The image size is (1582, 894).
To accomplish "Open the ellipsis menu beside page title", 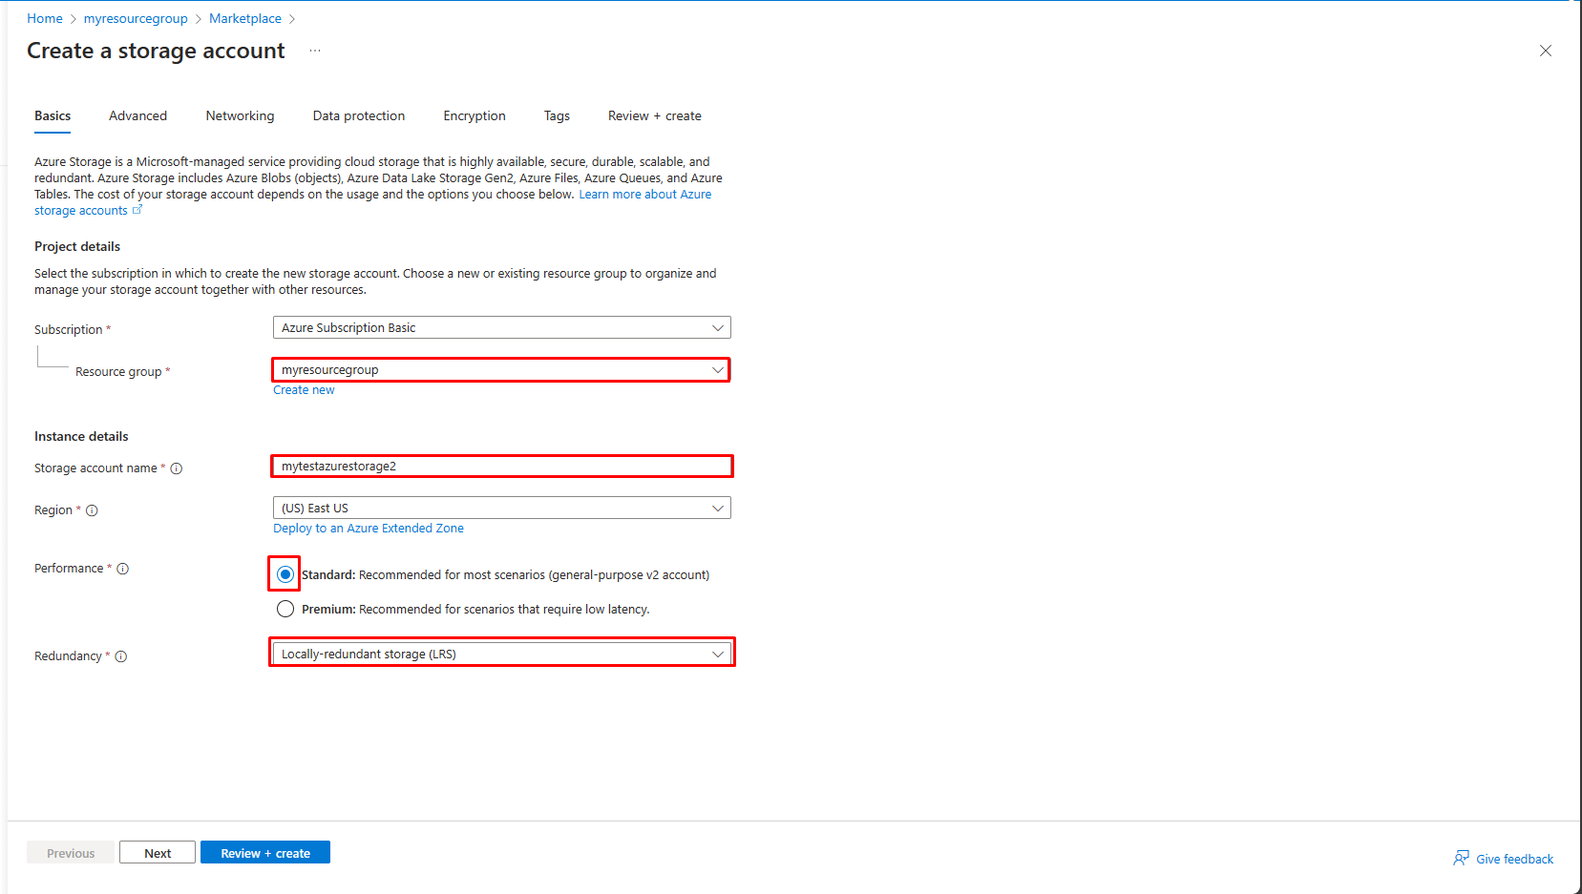I will (315, 52).
